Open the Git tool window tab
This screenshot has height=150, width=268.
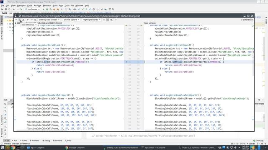7,141
